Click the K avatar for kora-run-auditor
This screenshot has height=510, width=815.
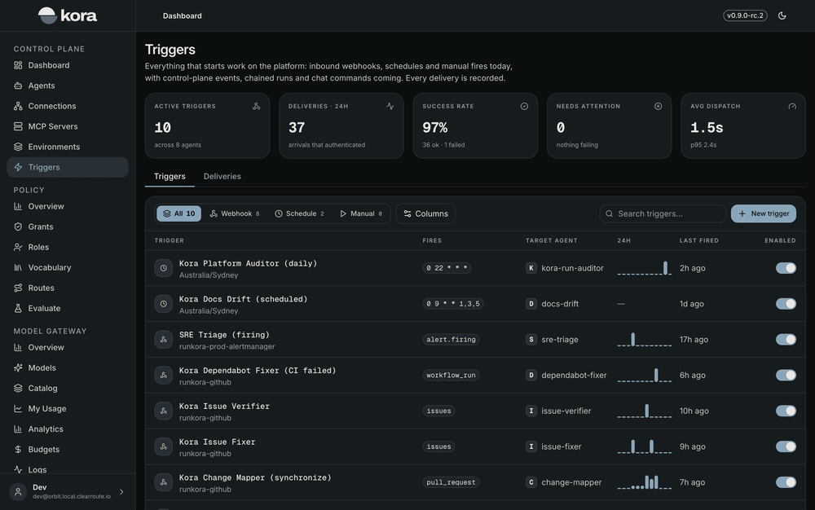coord(531,268)
